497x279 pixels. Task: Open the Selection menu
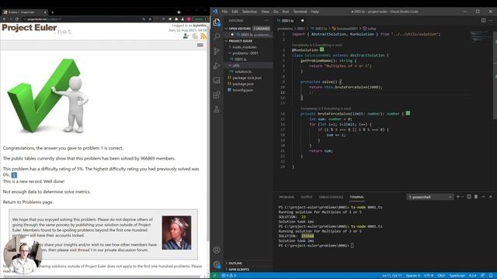point(249,12)
